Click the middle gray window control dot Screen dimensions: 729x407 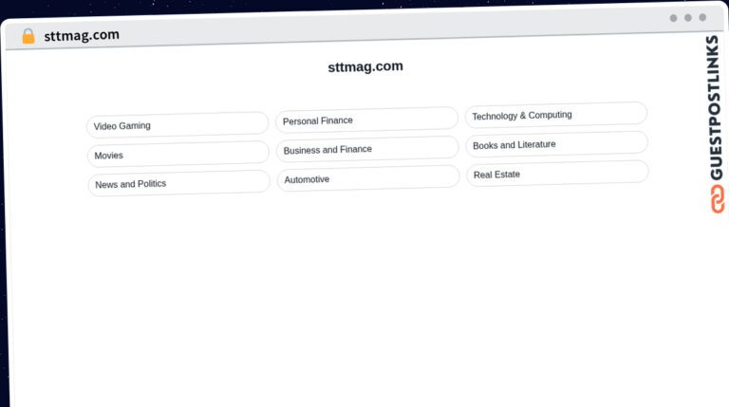[x=688, y=18]
